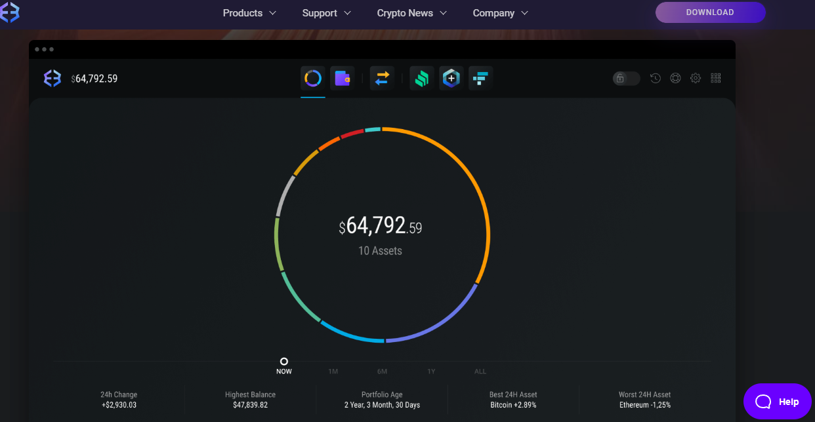Click the support lifebuoy icon
The image size is (815, 422).
(x=675, y=78)
